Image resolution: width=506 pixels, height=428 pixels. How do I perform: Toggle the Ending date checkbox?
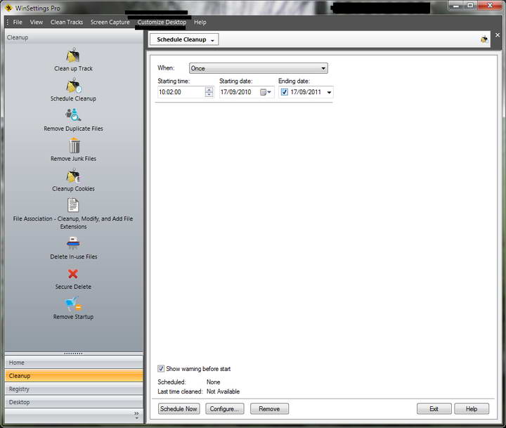click(285, 92)
